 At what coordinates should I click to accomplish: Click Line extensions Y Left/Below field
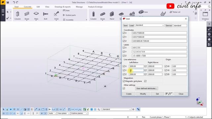click(x=136, y=70)
